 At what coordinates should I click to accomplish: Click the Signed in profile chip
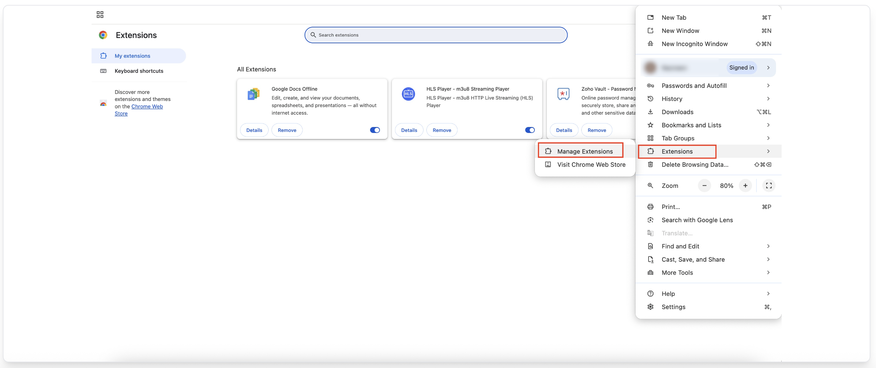[742, 67]
